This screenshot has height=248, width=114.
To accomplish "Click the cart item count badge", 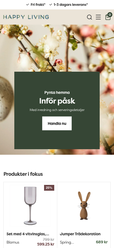I will point(110,15).
